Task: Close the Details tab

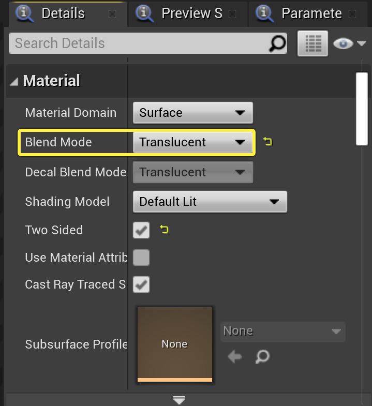Action: tap(112, 14)
